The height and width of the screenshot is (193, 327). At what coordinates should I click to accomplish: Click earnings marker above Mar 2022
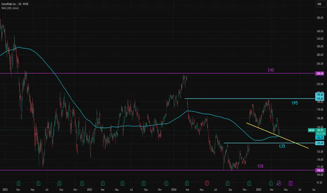click(x=19, y=183)
